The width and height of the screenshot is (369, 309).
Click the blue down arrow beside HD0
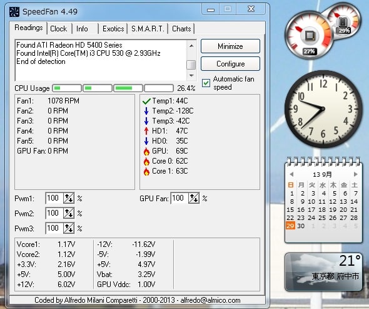(146, 141)
